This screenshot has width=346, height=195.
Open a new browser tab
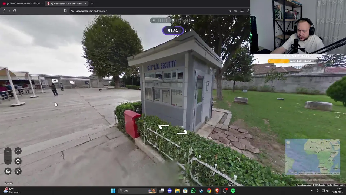point(92,4)
